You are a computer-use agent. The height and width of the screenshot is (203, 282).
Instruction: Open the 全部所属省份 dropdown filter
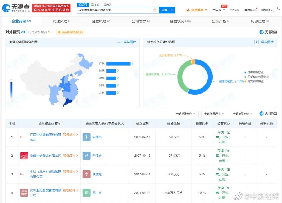point(185,114)
